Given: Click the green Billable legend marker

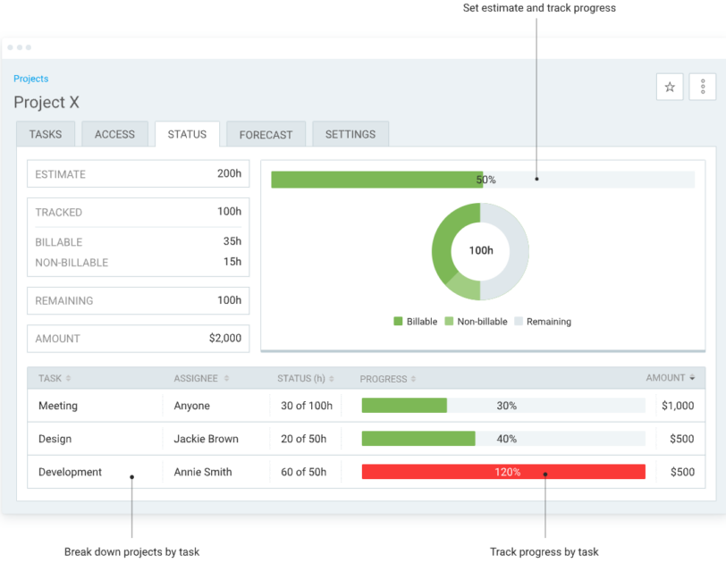Looking at the screenshot, I should (x=397, y=321).
